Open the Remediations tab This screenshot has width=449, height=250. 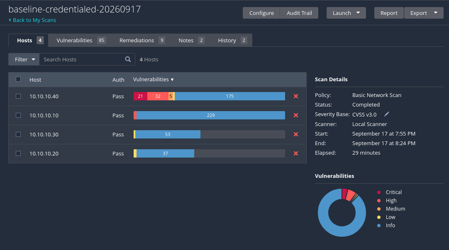142,40
